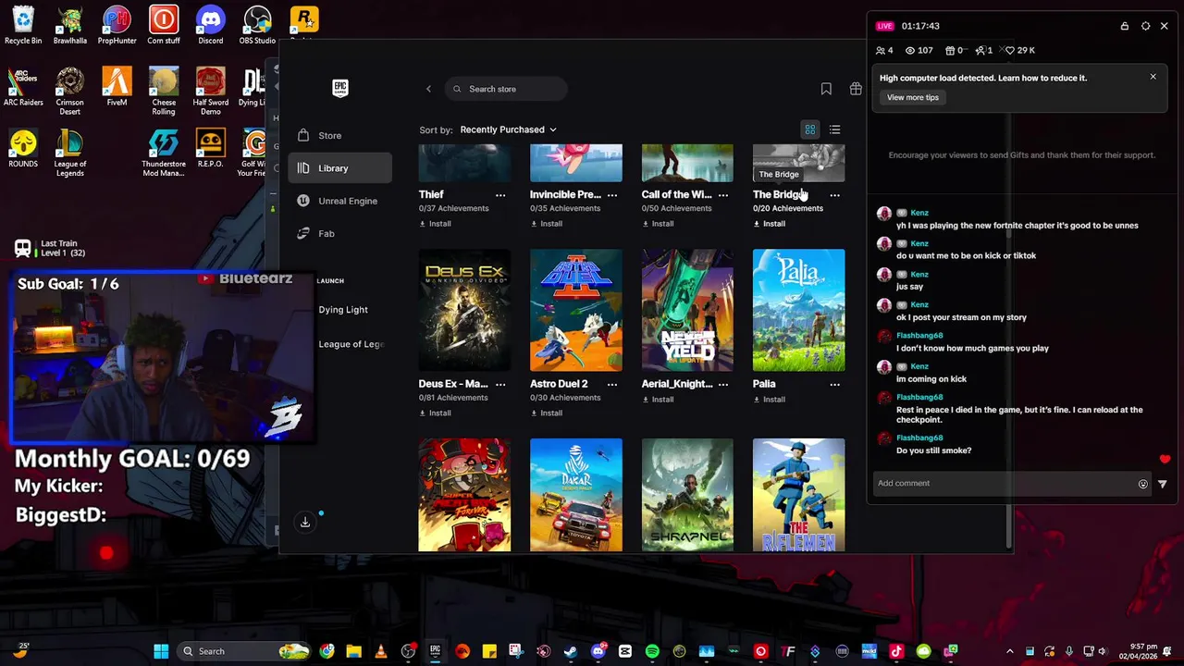The image size is (1184, 666).
Task: Open Deus Ex Mankind Divided cover
Action: pyautogui.click(x=464, y=310)
